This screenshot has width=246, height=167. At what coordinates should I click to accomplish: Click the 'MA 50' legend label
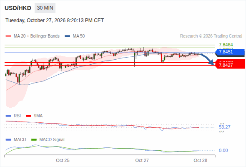click(x=79, y=36)
